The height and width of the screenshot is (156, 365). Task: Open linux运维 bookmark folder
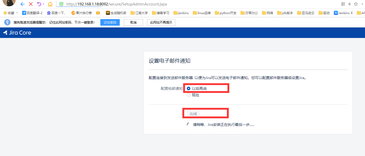(x=202, y=13)
